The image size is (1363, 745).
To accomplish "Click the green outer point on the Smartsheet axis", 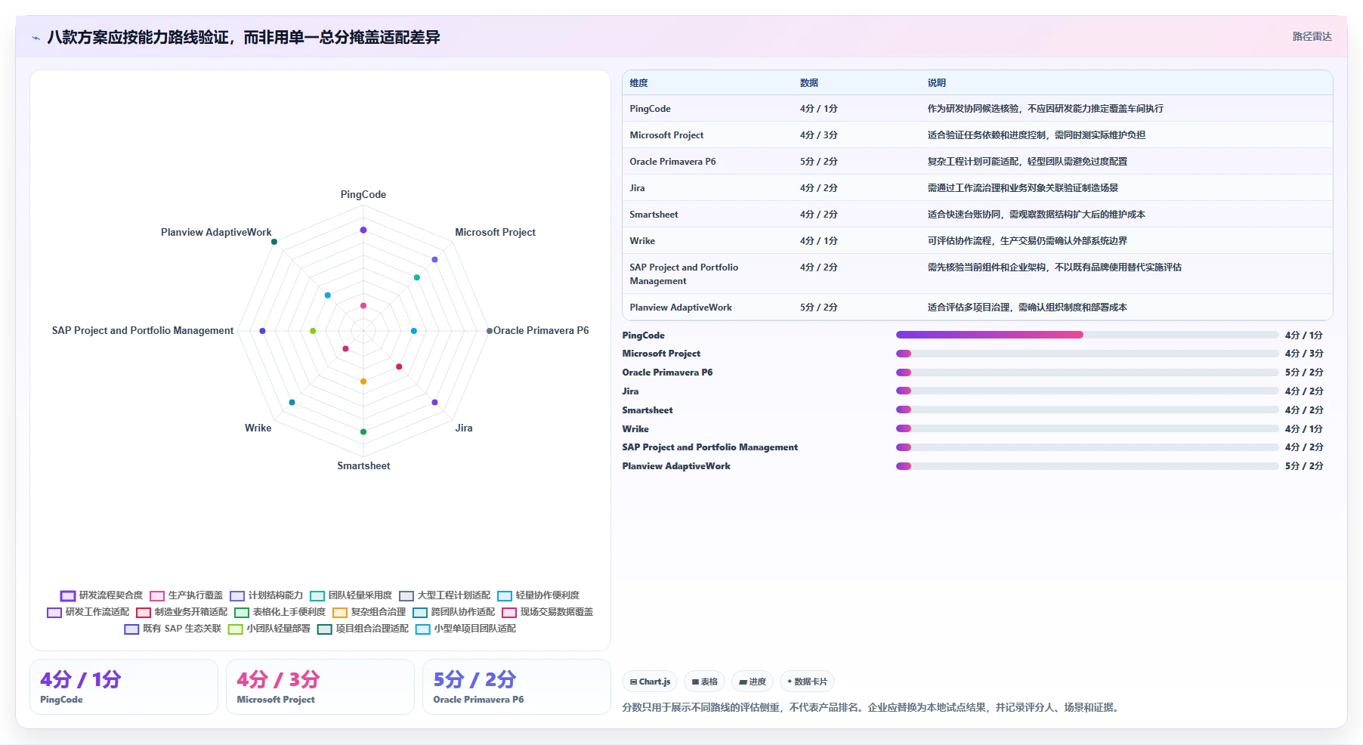I will click(x=363, y=431).
